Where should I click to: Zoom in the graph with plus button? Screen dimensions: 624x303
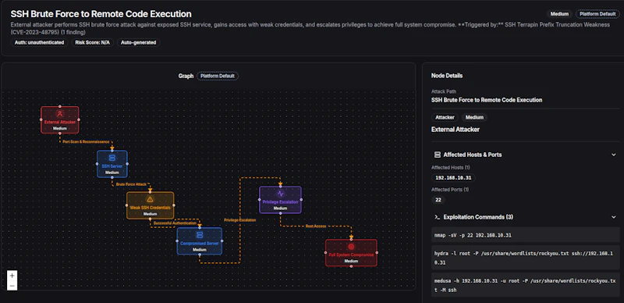pos(12,276)
